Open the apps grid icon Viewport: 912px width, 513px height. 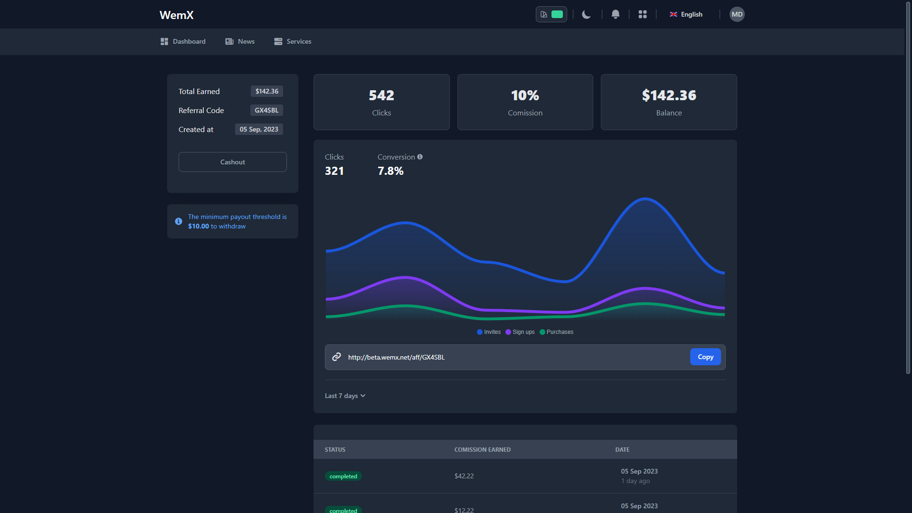pos(643,14)
